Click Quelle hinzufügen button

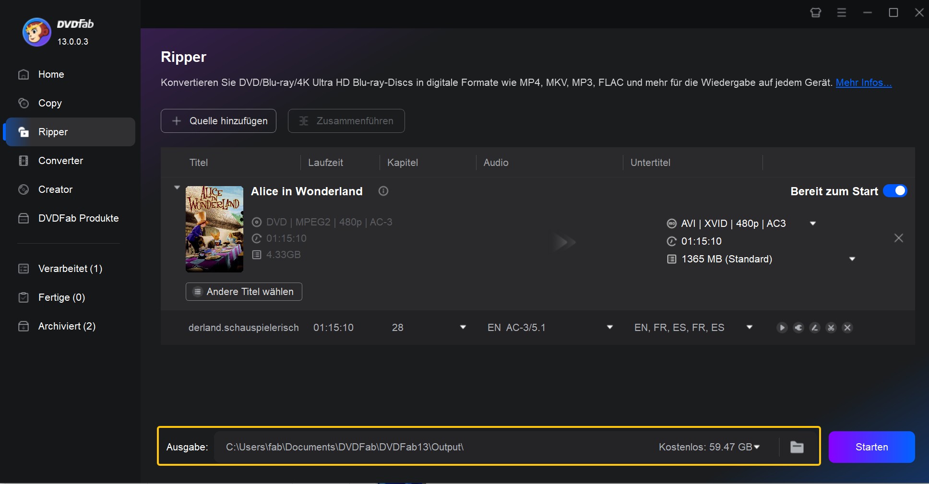coord(218,121)
